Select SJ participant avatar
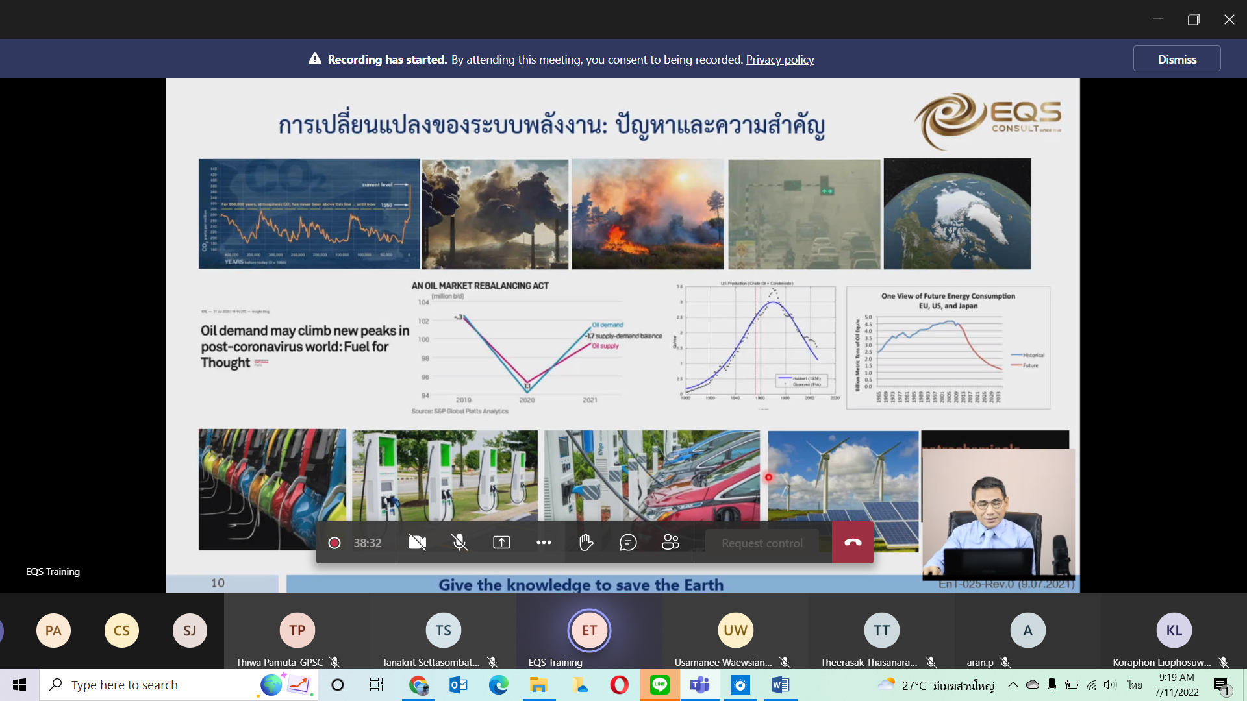 [190, 630]
